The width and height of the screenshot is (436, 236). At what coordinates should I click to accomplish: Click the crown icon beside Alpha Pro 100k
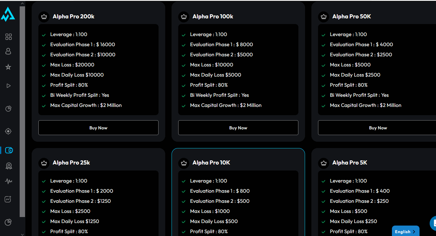tap(184, 17)
